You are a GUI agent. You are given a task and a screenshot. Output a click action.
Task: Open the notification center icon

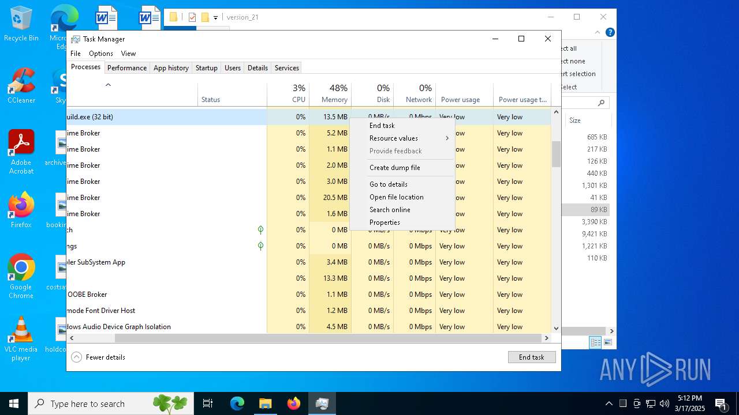point(721,403)
